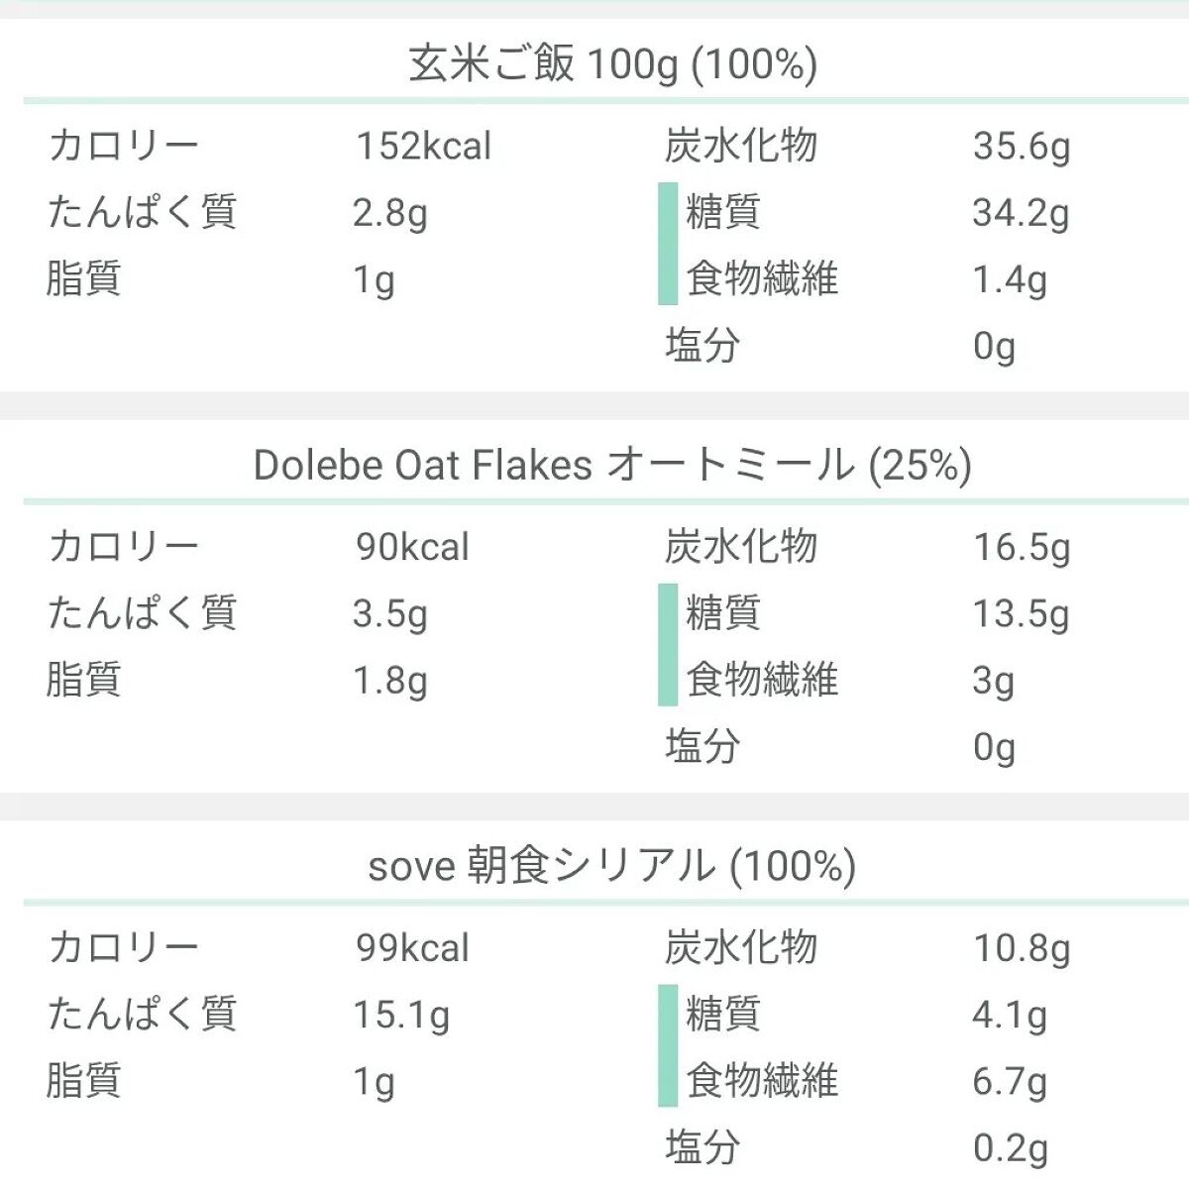Select the 13.5g 糖質 value
This screenshot has height=1189, width=1189.
(1021, 614)
